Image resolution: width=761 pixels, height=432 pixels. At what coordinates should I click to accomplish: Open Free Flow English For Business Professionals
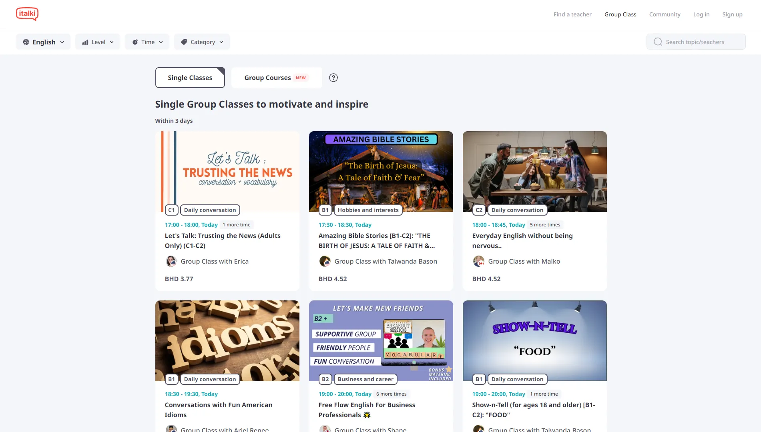(x=367, y=410)
